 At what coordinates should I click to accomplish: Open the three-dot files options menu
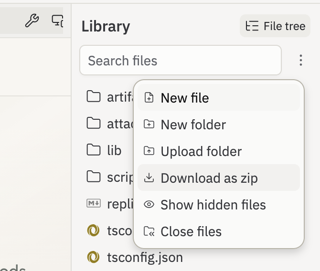(300, 60)
